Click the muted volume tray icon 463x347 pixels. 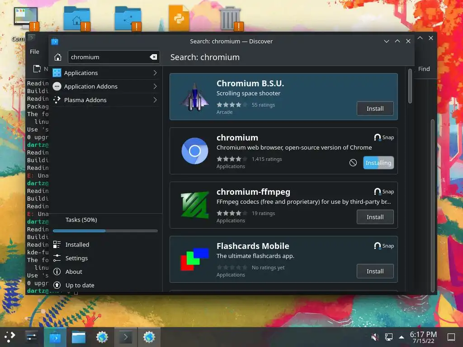[x=375, y=337]
